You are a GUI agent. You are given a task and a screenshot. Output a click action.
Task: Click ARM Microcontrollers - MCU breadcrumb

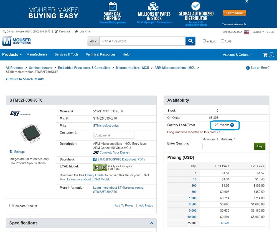pyautogui.click(x=175, y=68)
